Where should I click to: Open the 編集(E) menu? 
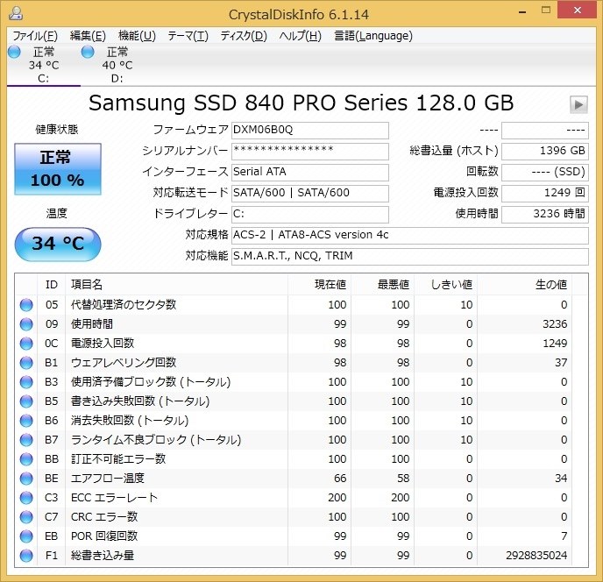(88, 36)
